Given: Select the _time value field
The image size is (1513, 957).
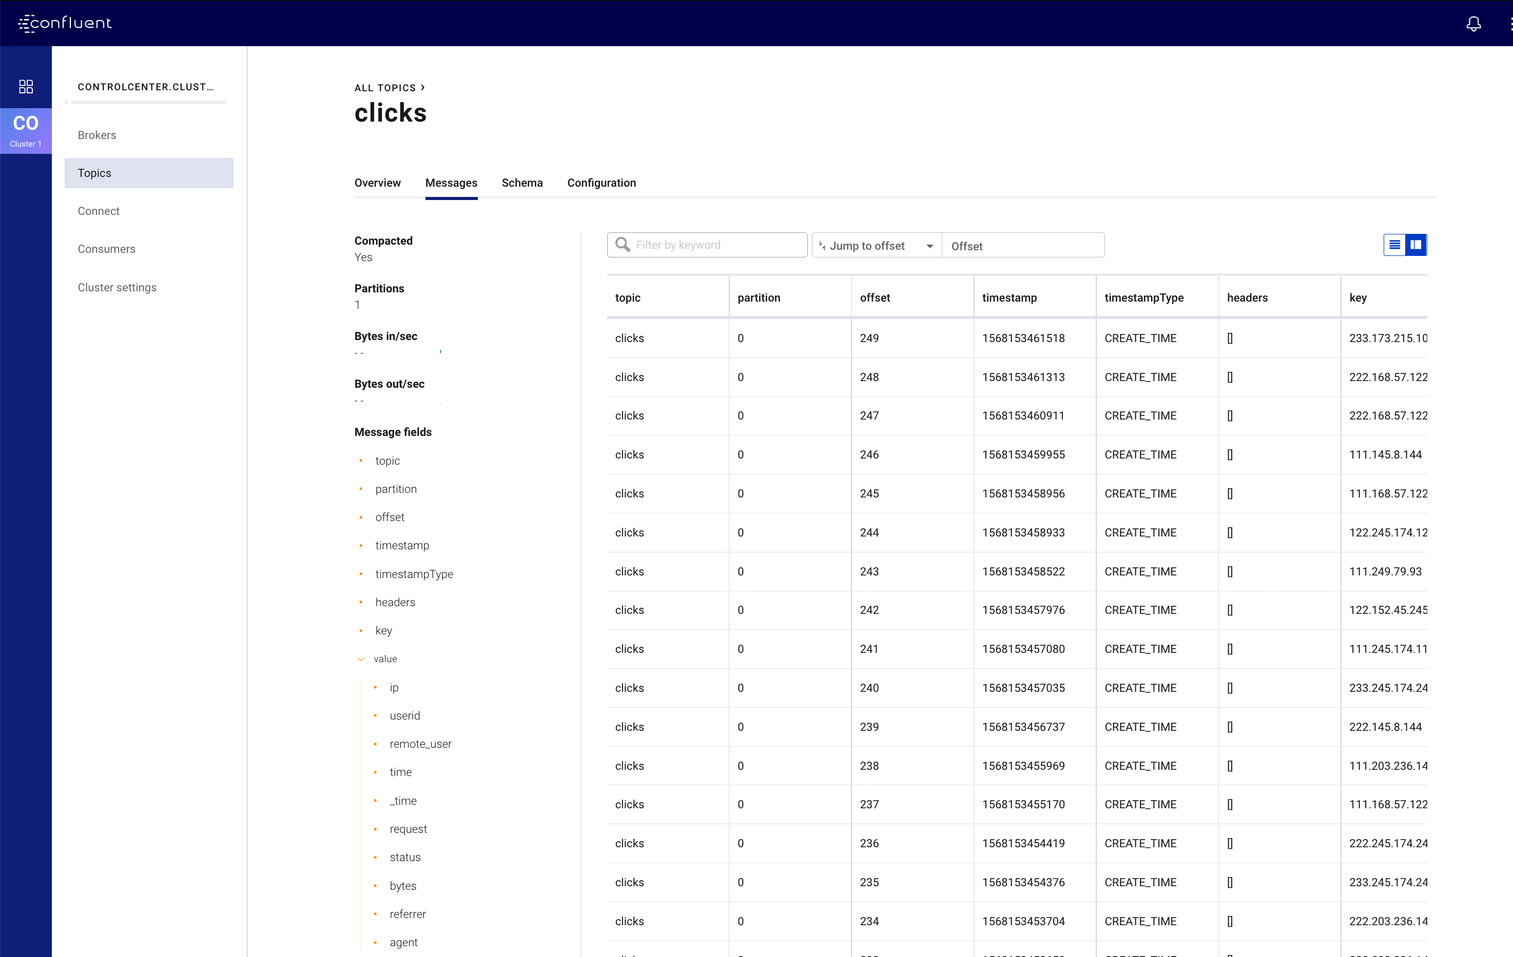Looking at the screenshot, I should coord(403,801).
